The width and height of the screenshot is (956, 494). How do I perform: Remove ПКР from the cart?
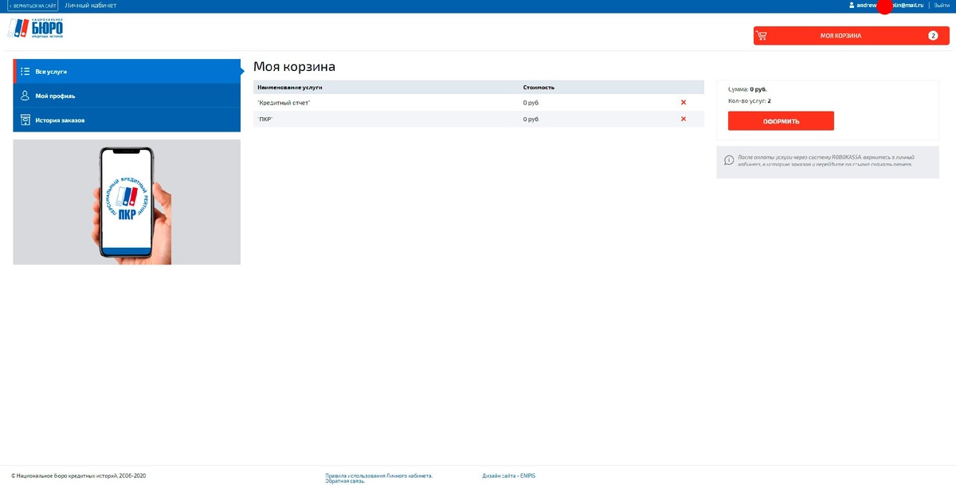tap(684, 119)
